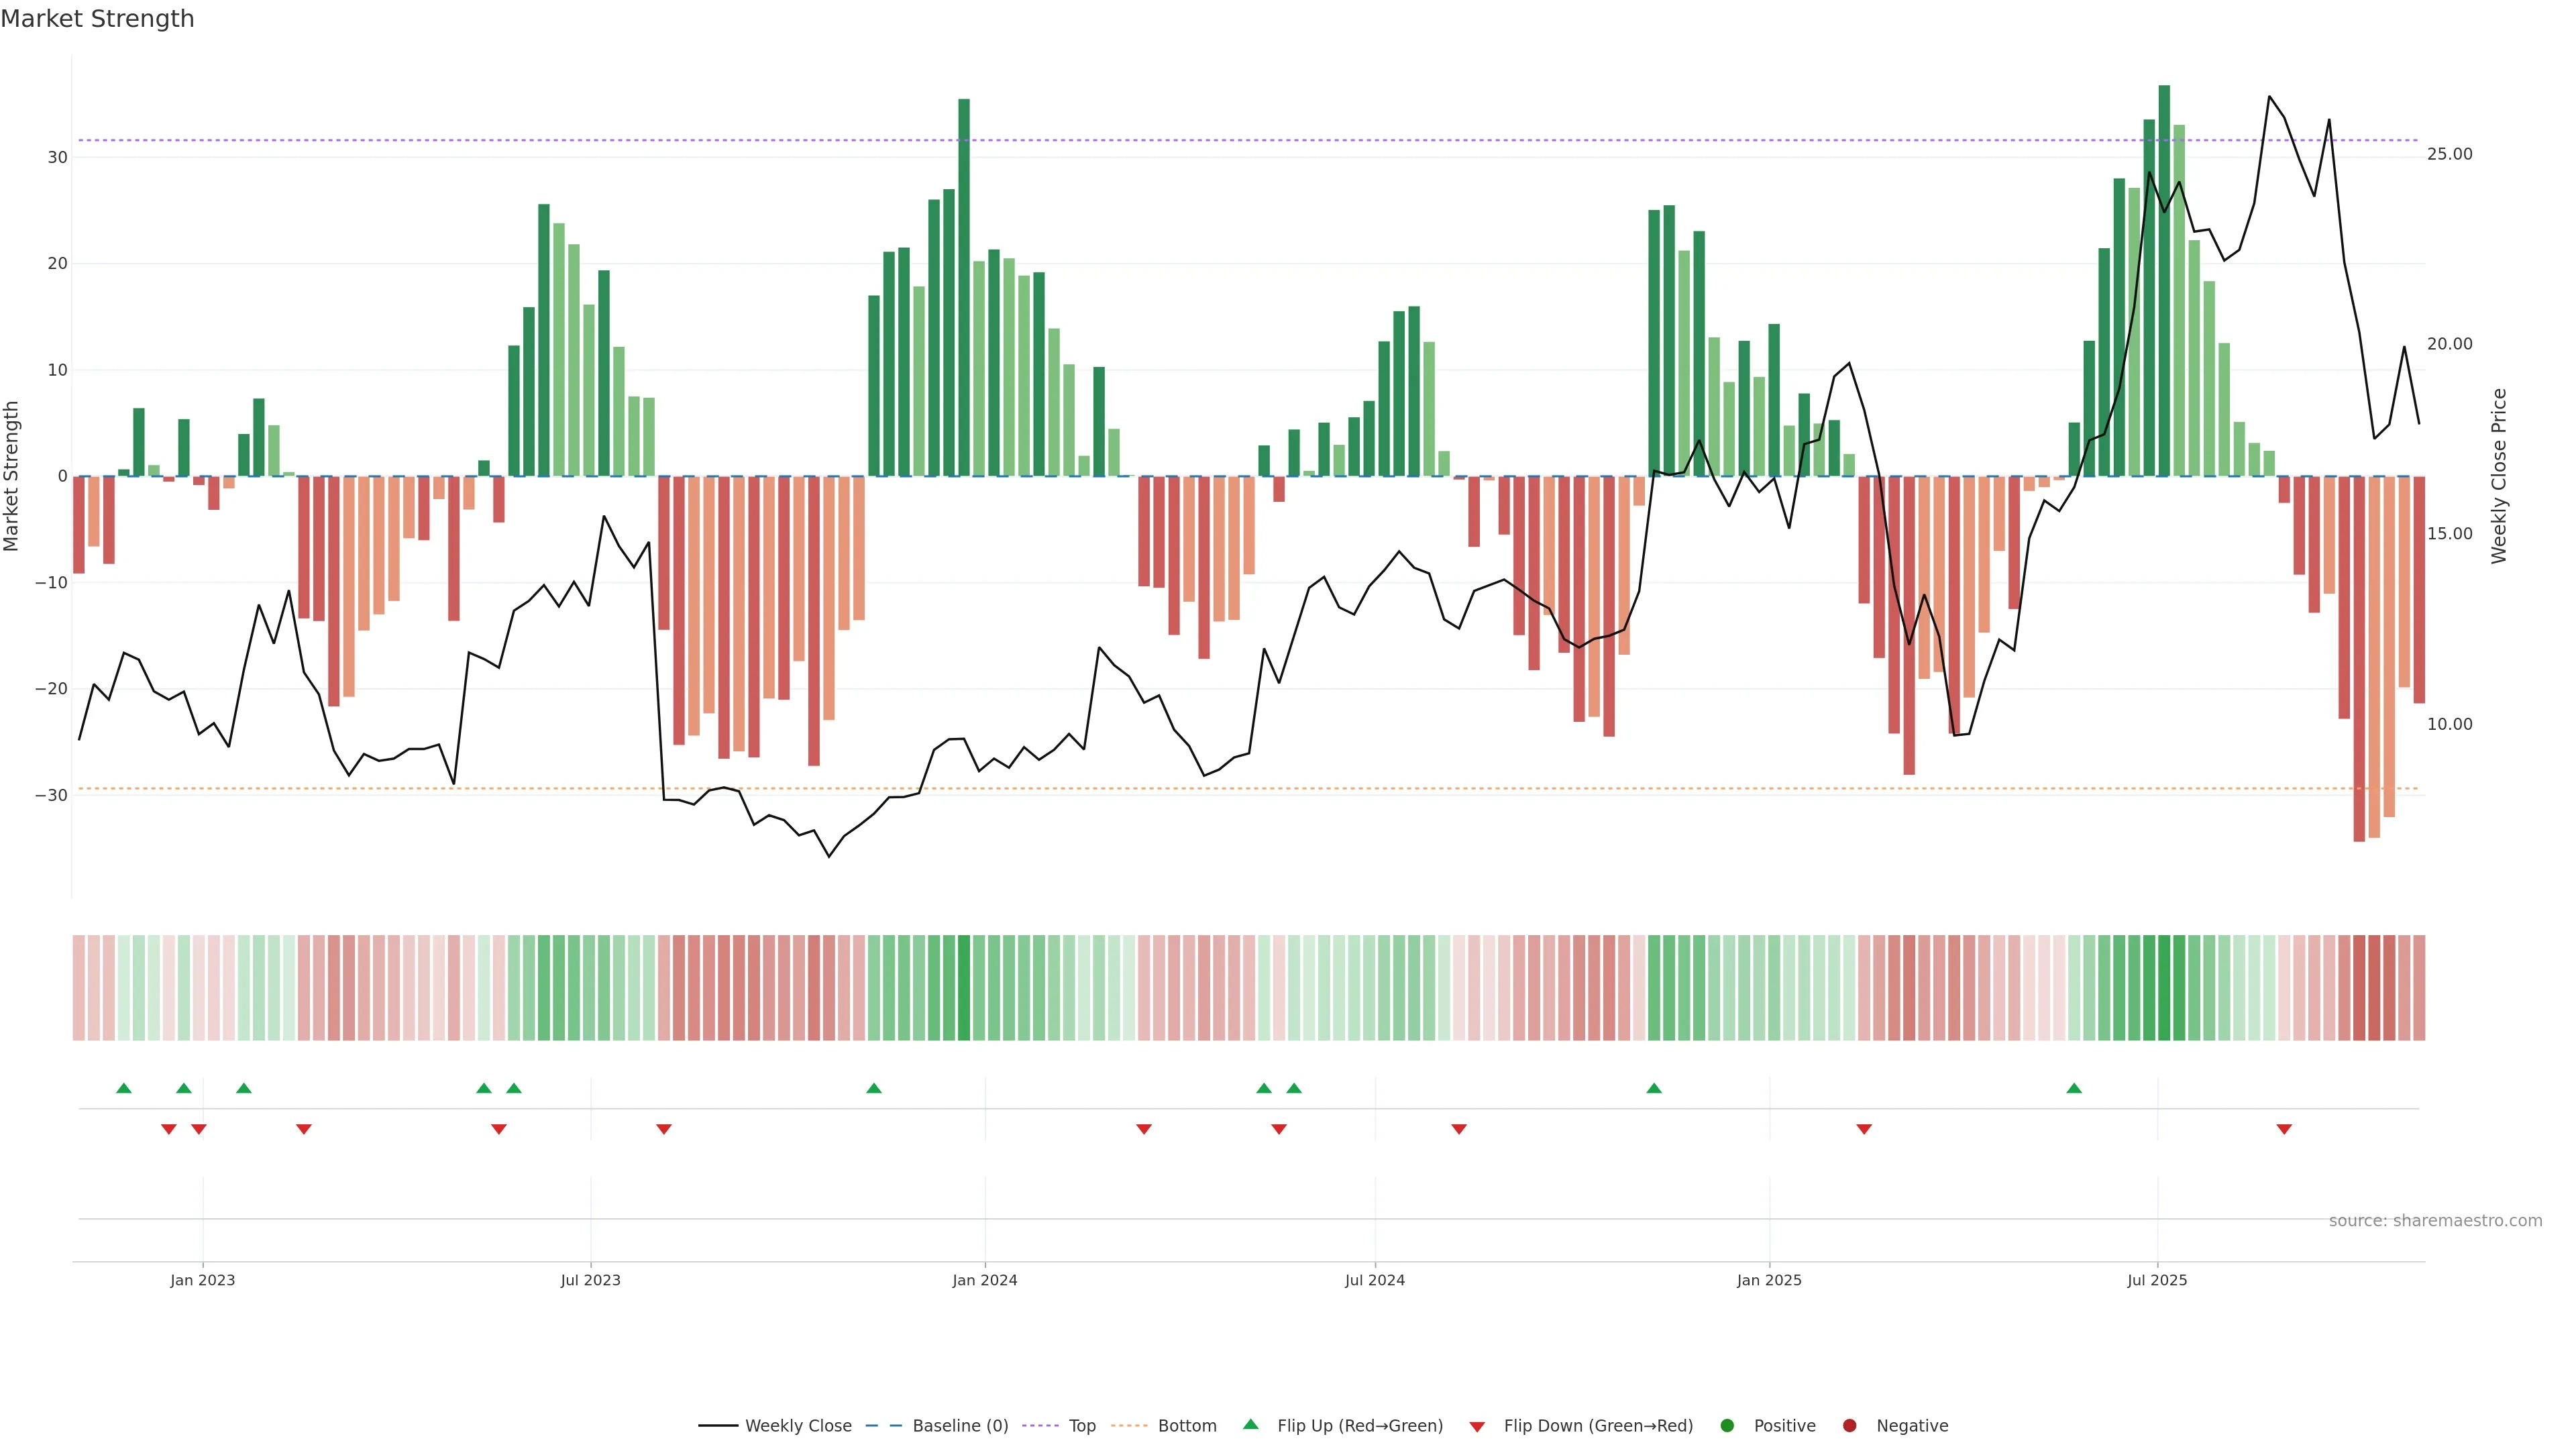Click Flip Up green triangle legend icon
The height and width of the screenshot is (1449, 2576).
[1250, 1425]
